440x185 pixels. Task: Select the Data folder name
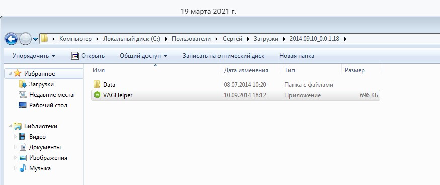[x=109, y=85]
